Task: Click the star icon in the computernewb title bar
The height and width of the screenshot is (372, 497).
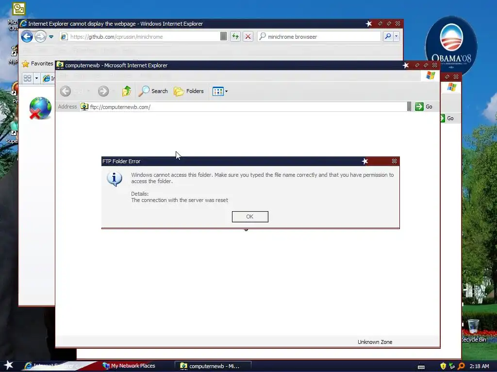Action: 406,65
